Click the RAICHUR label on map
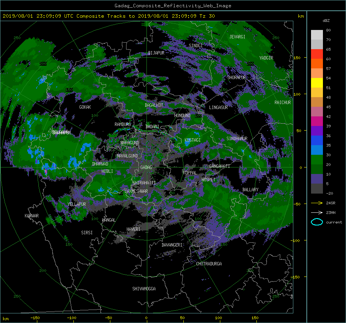Screen dimensions: 346x323 [283, 103]
